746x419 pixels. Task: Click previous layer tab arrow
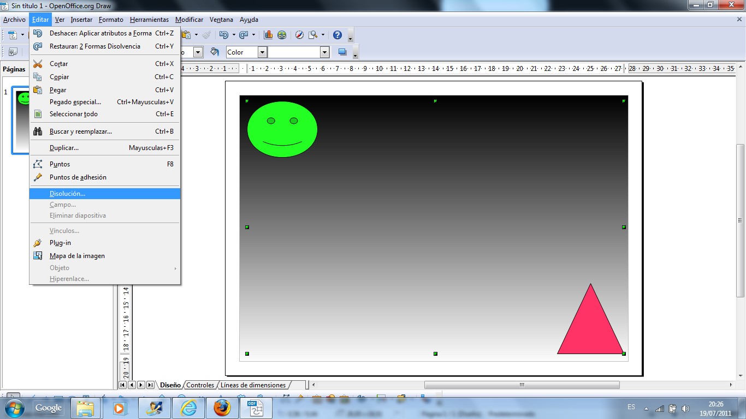[132, 385]
